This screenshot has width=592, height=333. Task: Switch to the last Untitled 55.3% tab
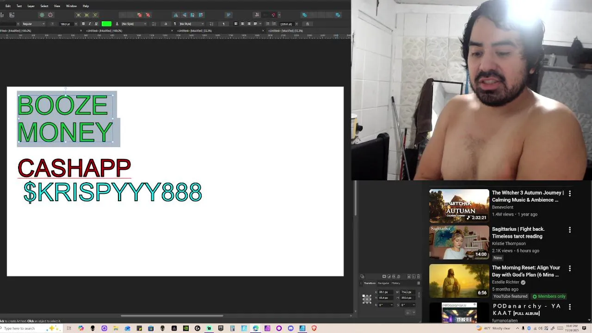285,31
